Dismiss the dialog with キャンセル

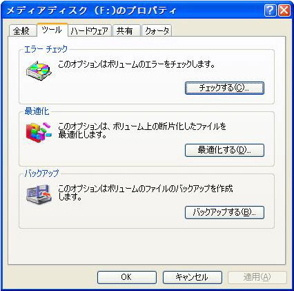(193, 277)
